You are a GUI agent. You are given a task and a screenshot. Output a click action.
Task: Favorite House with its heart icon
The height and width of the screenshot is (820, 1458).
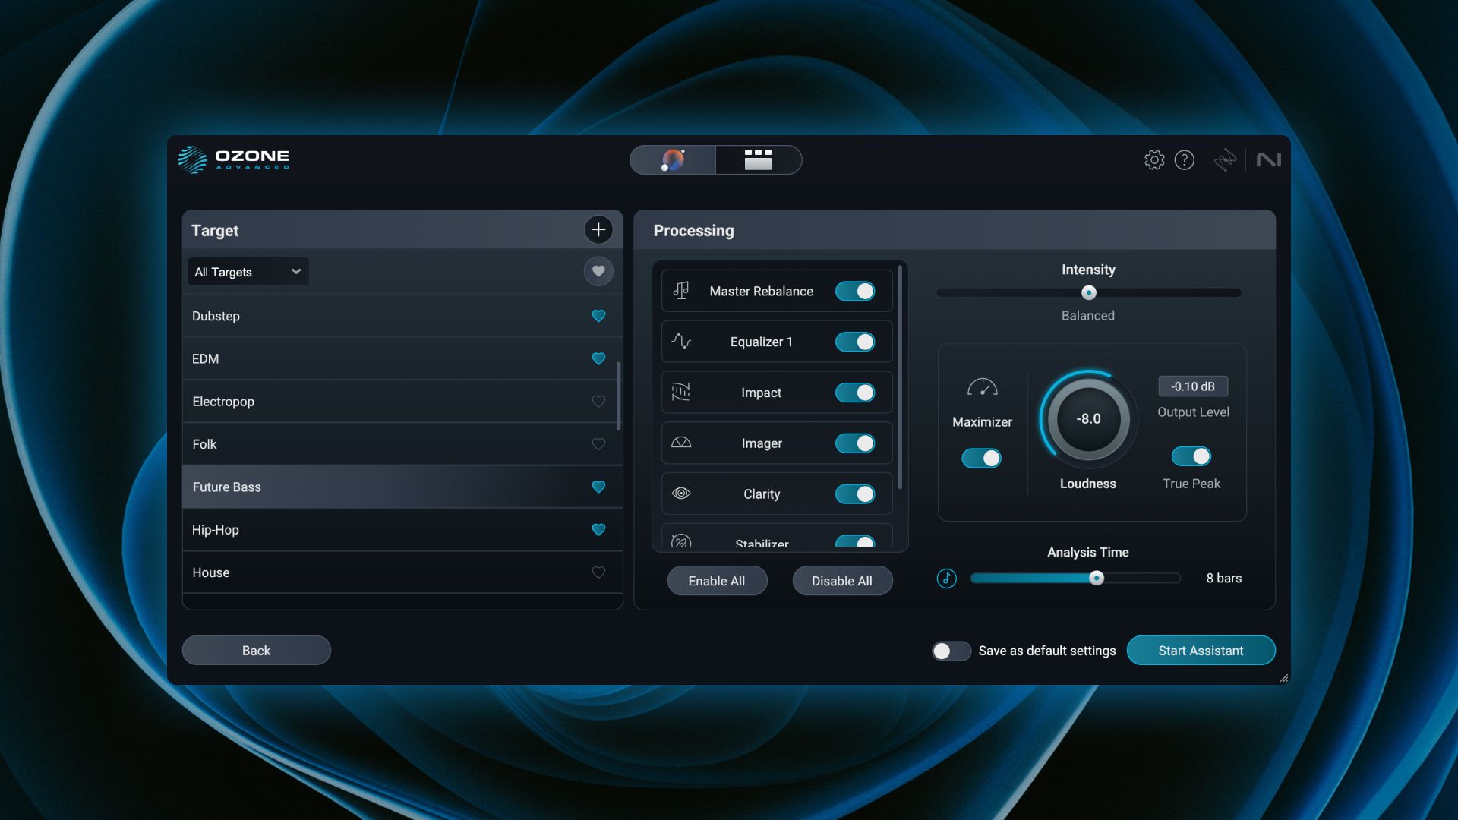click(x=598, y=572)
